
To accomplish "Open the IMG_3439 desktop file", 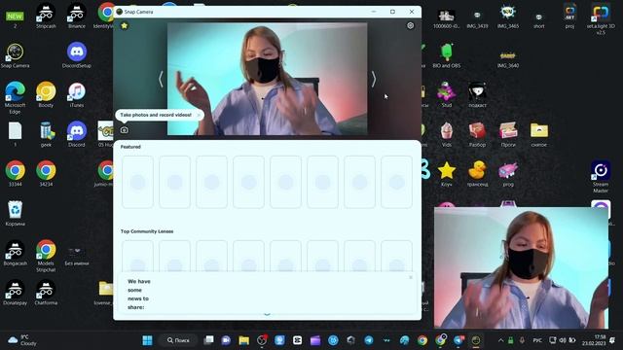I will (477, 19).
